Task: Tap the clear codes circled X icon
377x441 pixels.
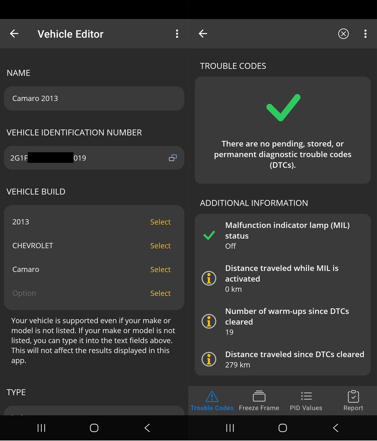Action: [343, 34]
